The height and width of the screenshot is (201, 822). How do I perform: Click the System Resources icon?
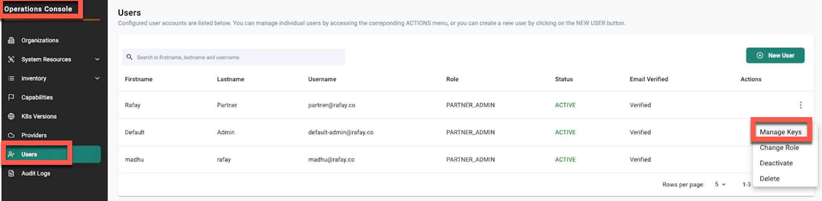tap(11, 60)
